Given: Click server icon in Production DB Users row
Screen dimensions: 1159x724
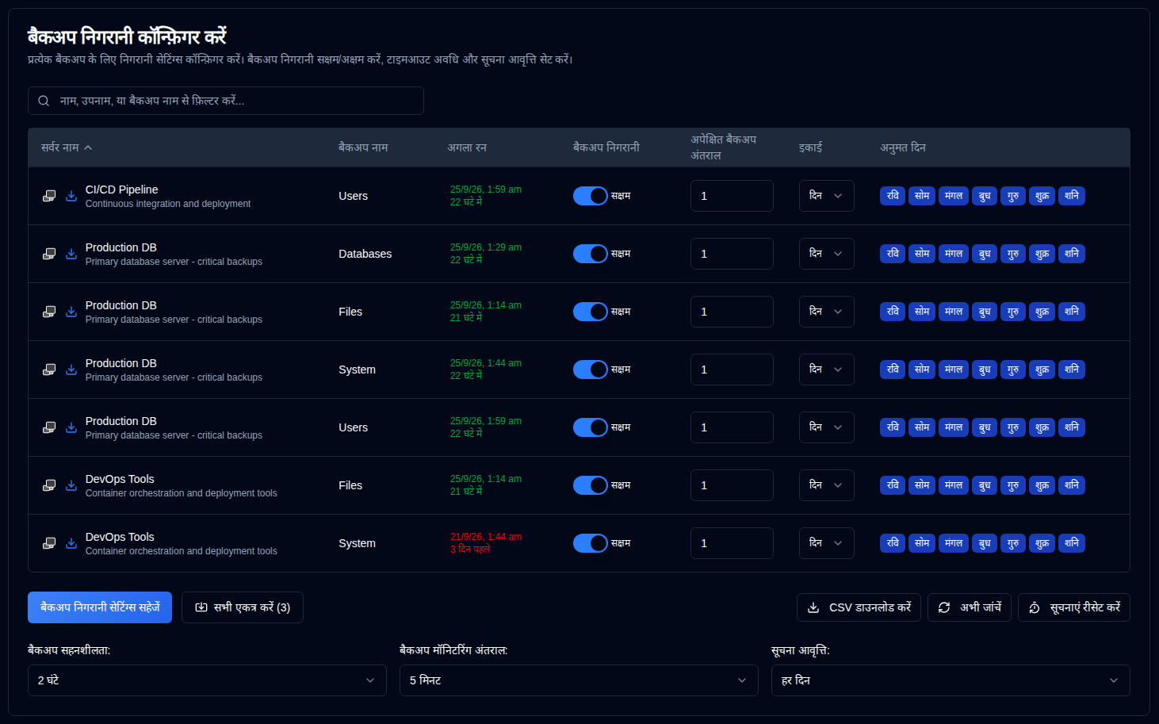Looking at the screenshot, I should 49,427.
